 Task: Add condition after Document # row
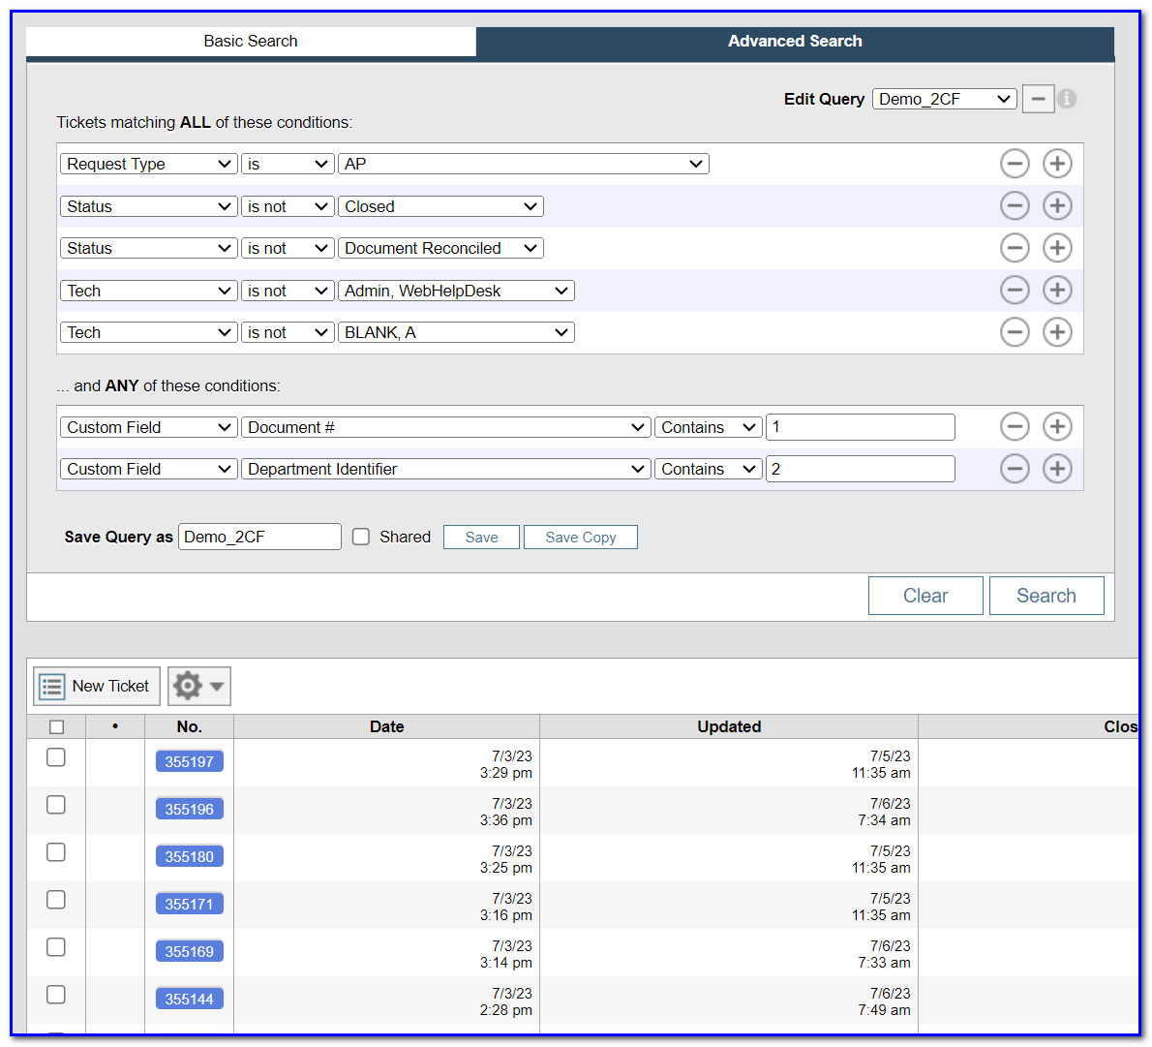pyautogui.click(x=1056, y=427)
